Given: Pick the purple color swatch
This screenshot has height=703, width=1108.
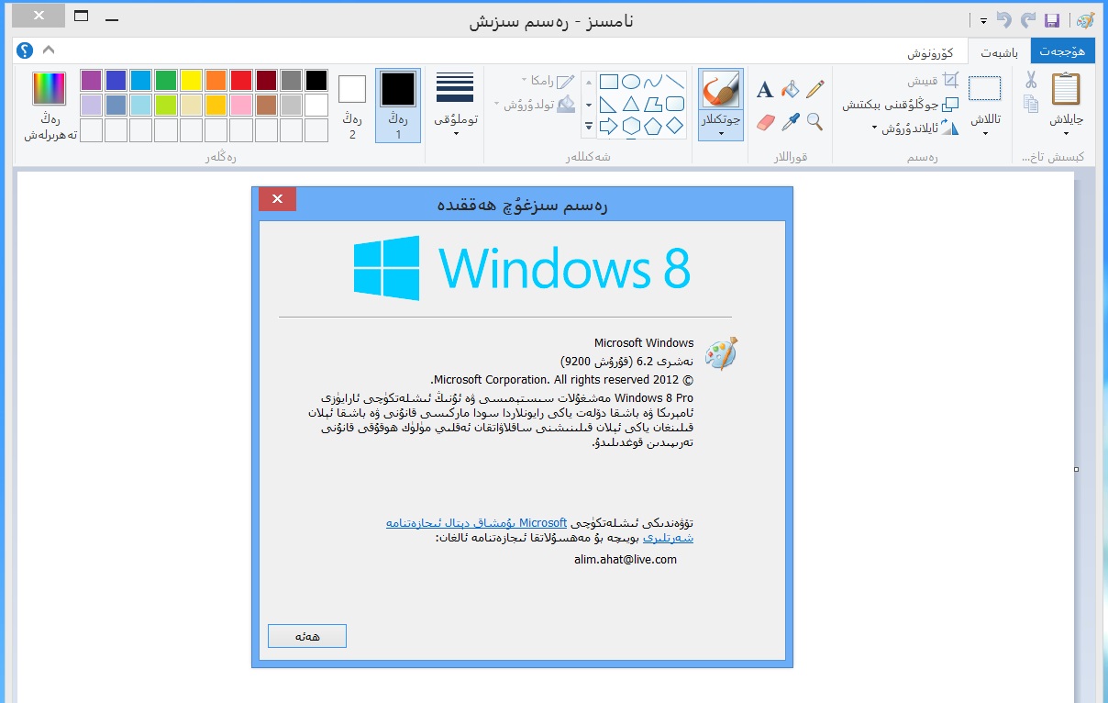Looking at the screenshot, I should pyautogui.click(x=91, y=80).
